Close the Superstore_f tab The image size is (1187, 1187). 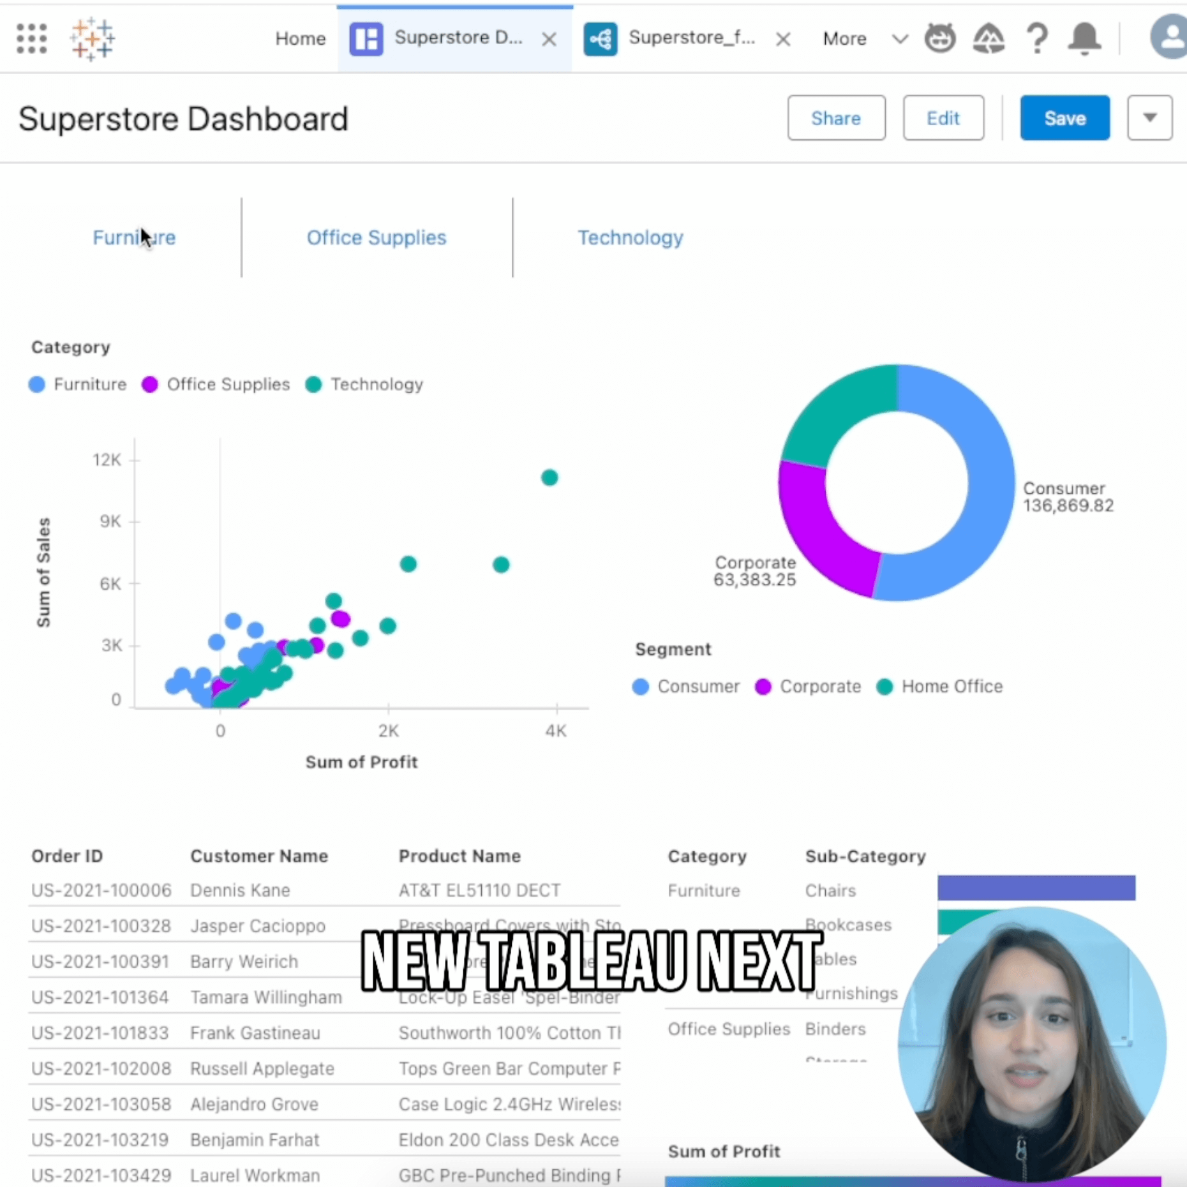(783, 40)
